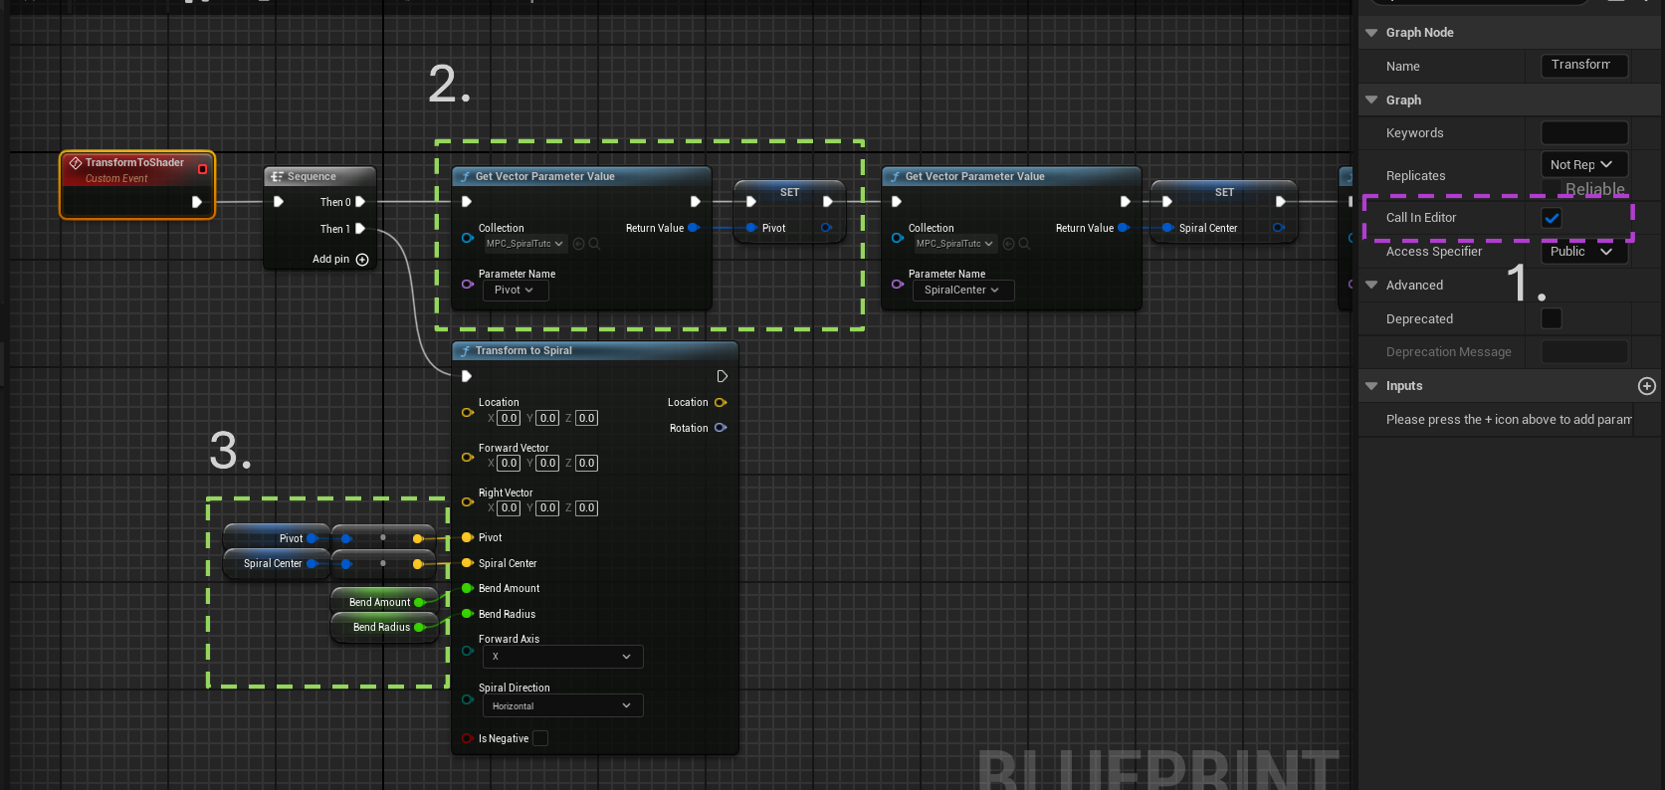
Task: Edit the Forward Vector Y value field
Action: 547,464
